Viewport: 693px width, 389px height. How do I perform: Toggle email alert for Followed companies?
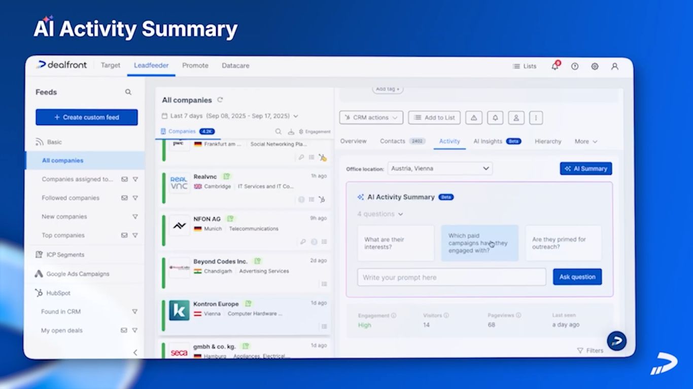pos(124,198)
